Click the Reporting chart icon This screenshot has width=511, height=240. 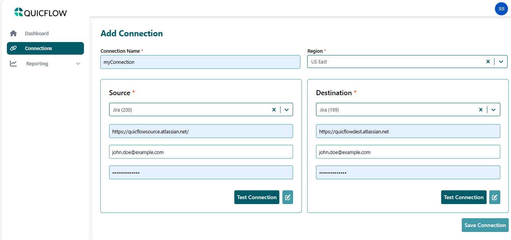(x=13, y=63)
